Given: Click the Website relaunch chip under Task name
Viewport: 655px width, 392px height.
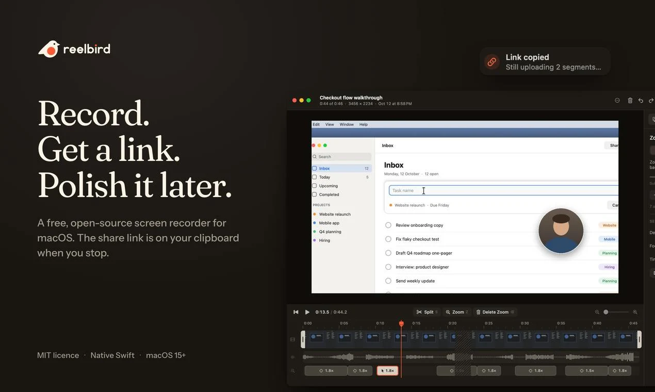Looking at the screenshot, I should point(407,205).
